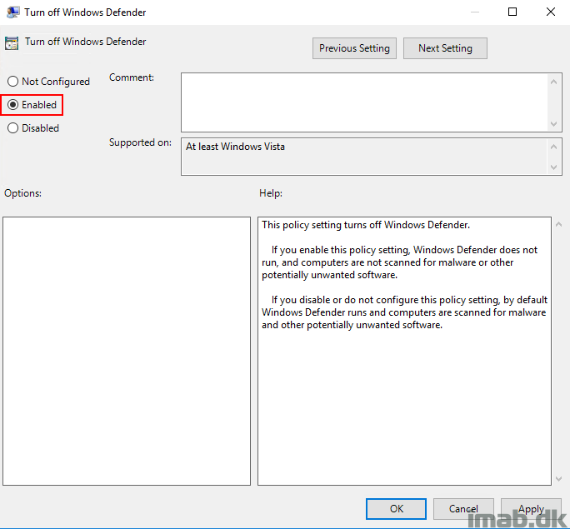
Task: Click the Comment box scroll down arrow
Action: (x=553, y=124)
